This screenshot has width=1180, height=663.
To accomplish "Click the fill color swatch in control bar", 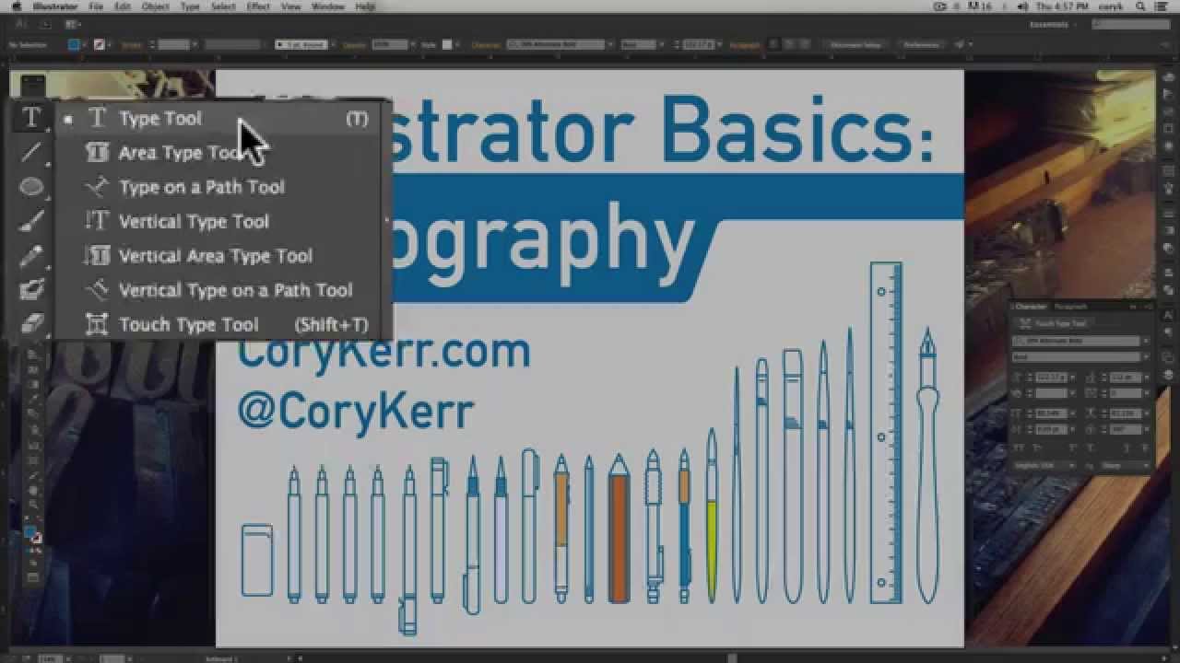I will point(75,44).
